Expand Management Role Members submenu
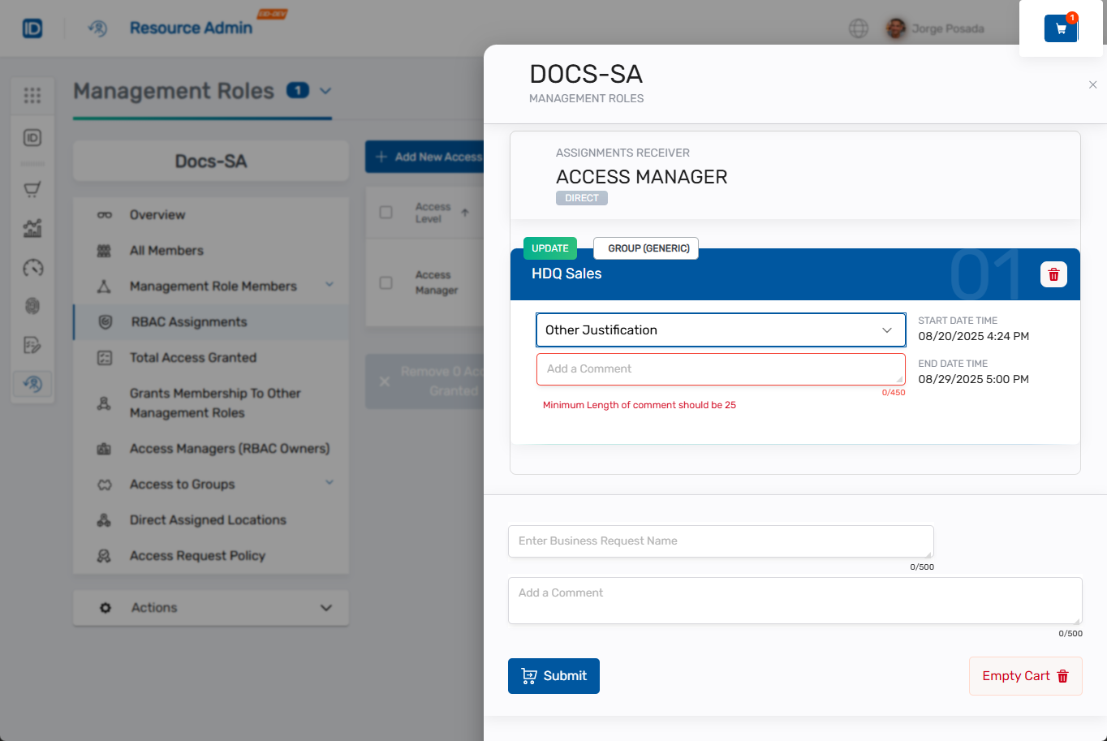Image resolution: width=1107 pixels, height=741 pixels. 330,285
